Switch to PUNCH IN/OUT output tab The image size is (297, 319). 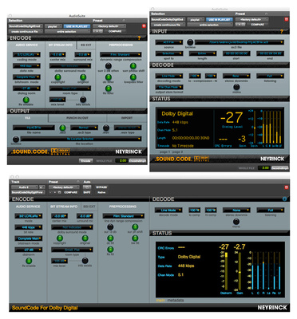click(77, 118)
